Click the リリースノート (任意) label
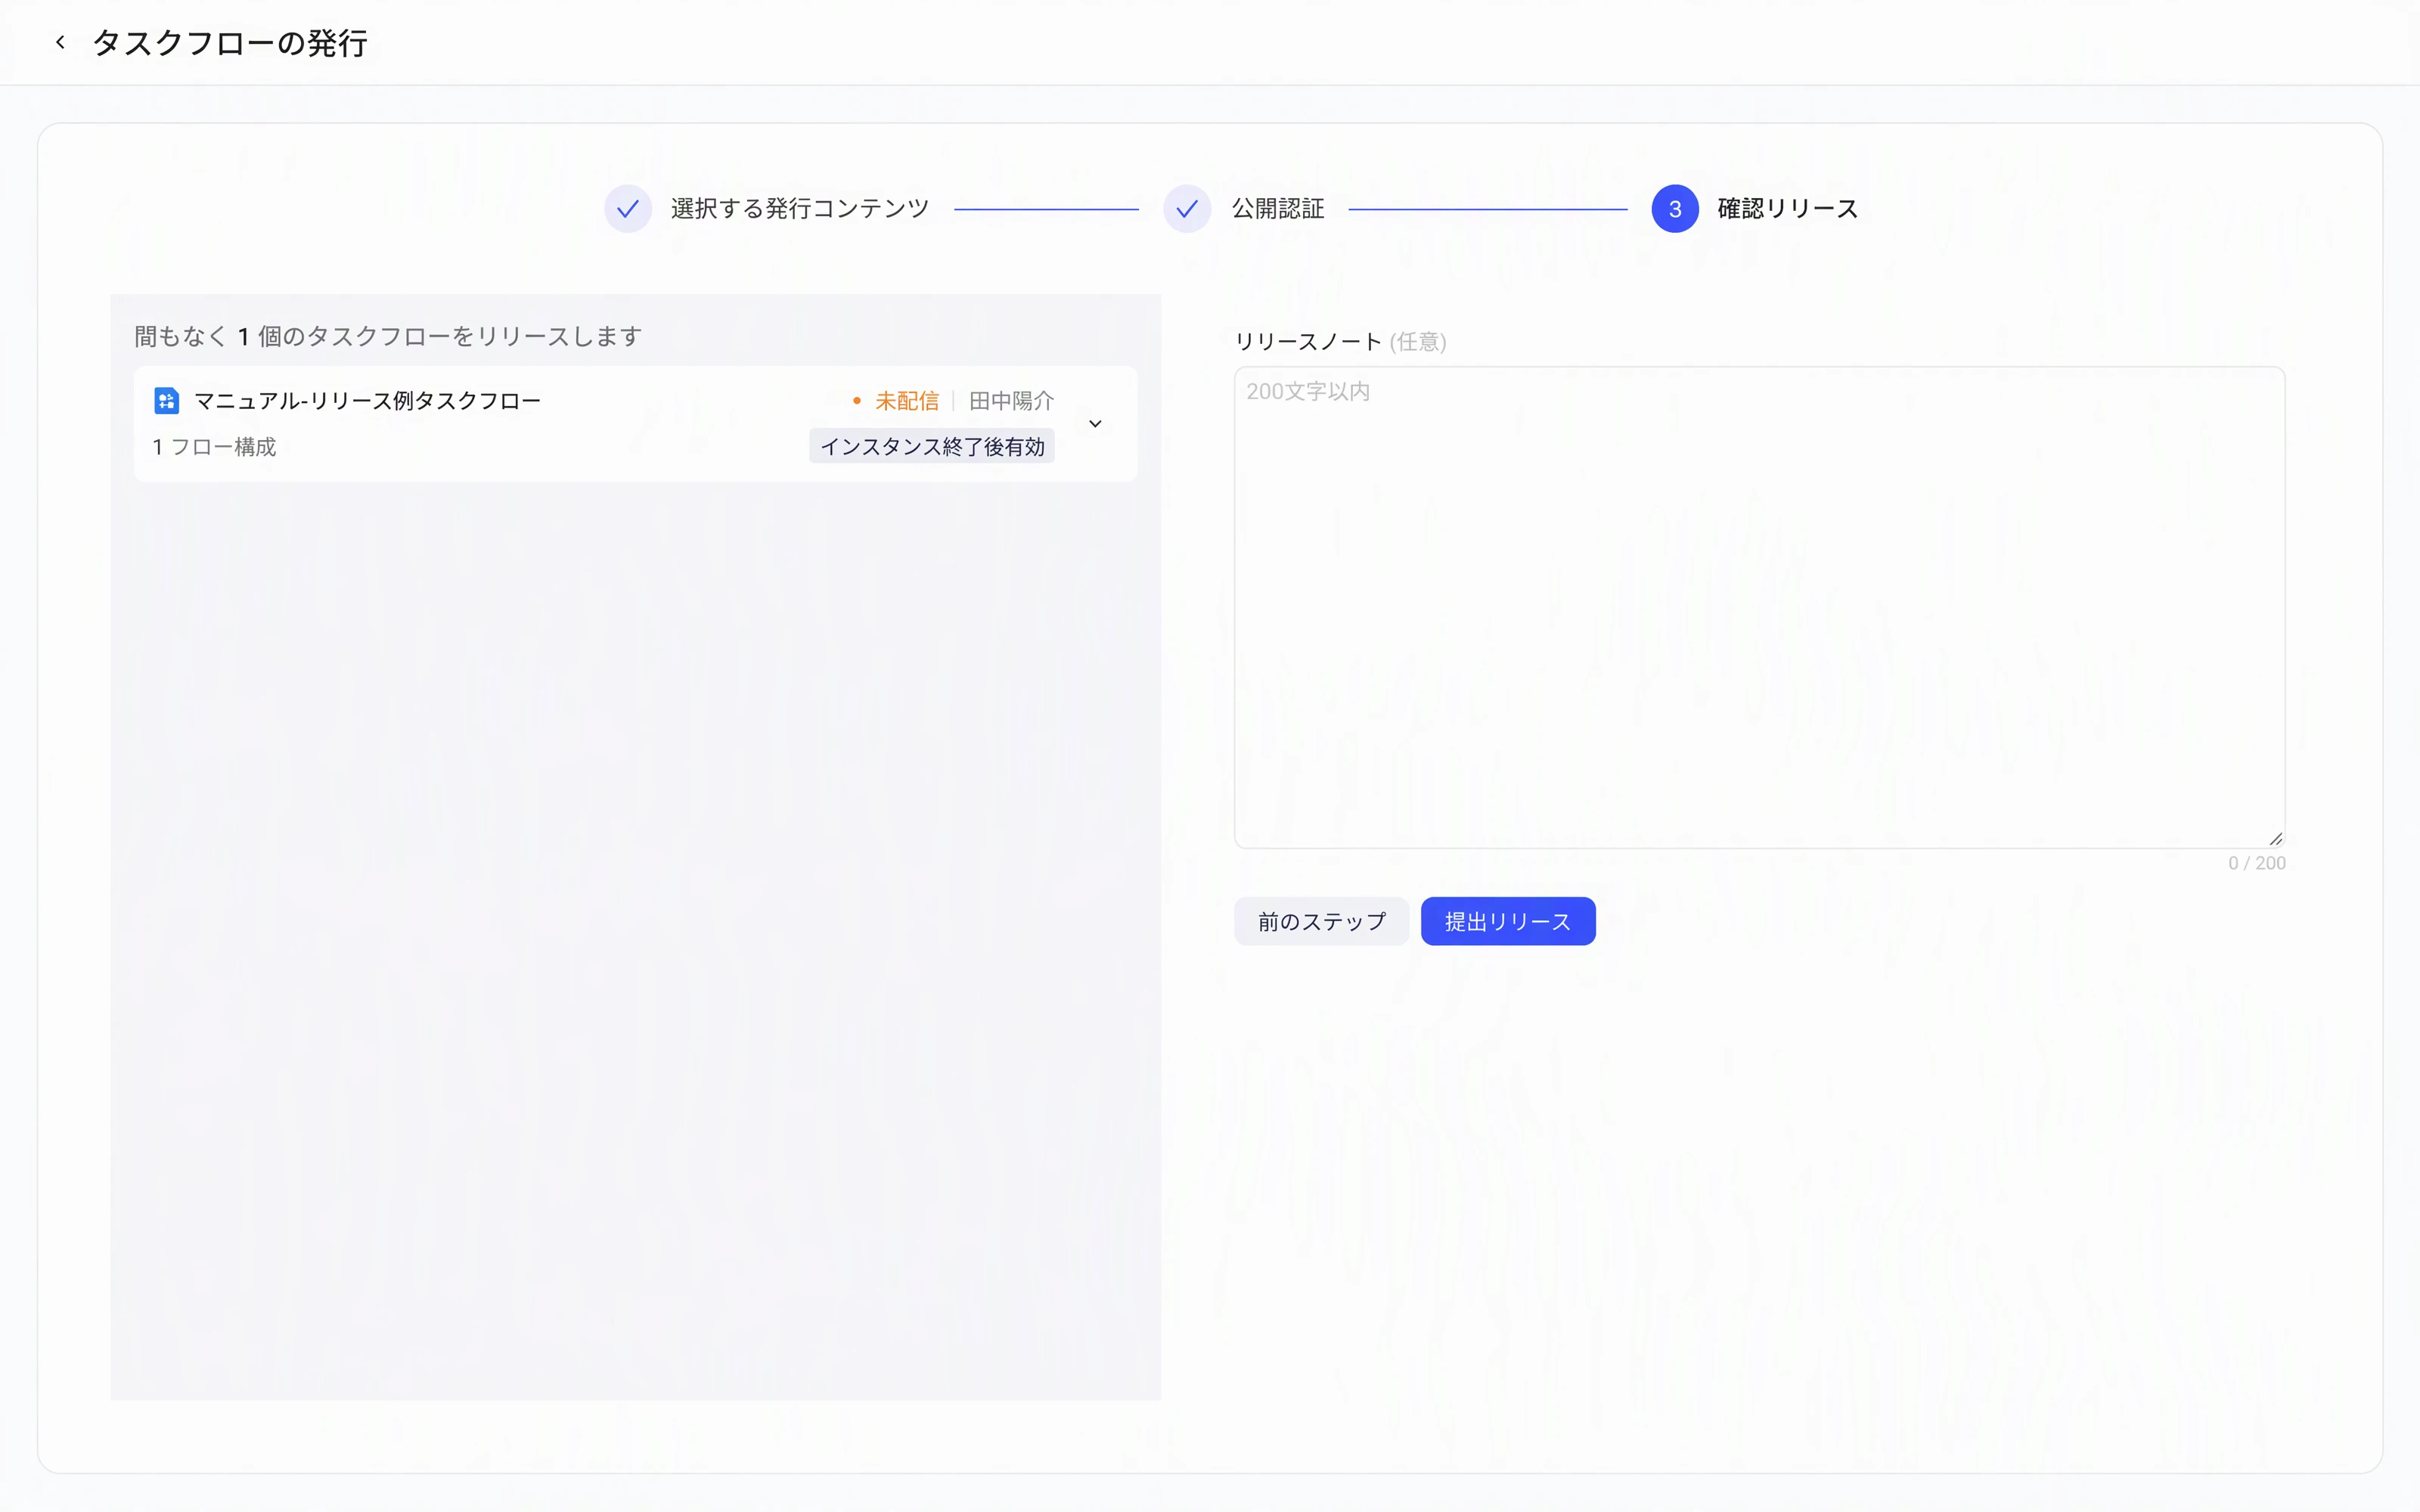Viewport: 2420px width, 1512px height. coord(1340,342)
